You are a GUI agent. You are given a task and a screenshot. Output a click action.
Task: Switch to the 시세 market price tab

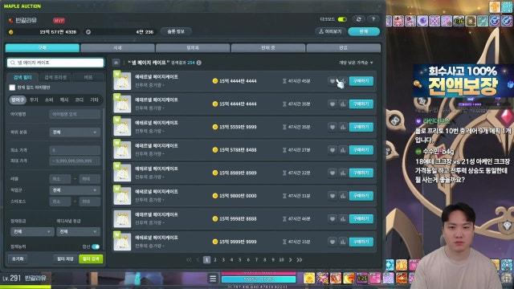(118, 48)
